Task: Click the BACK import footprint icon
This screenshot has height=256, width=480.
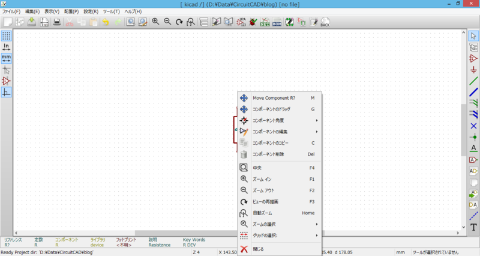Action: point(325,22)
